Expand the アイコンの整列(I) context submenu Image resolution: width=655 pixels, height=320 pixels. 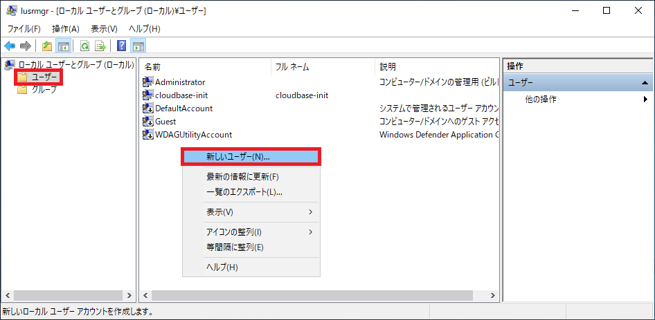[251, 232]
